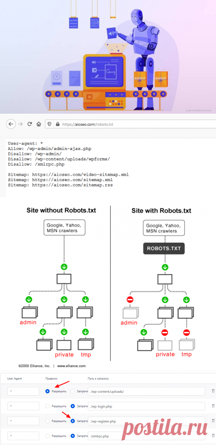
Task: Click the 'Путь к каталогу' column header
Action: 98,378
